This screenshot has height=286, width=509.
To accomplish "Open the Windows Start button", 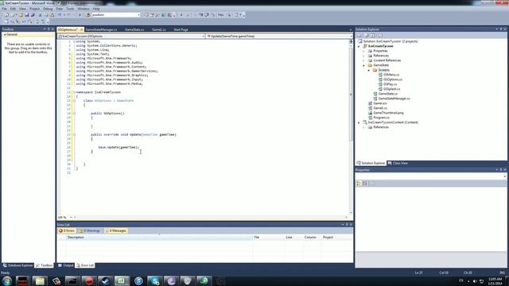I will click(7, 280).
